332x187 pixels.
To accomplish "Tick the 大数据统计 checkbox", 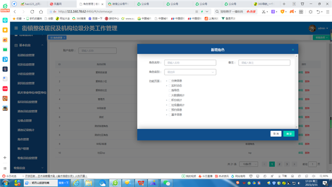I will (x=170, y=95).
